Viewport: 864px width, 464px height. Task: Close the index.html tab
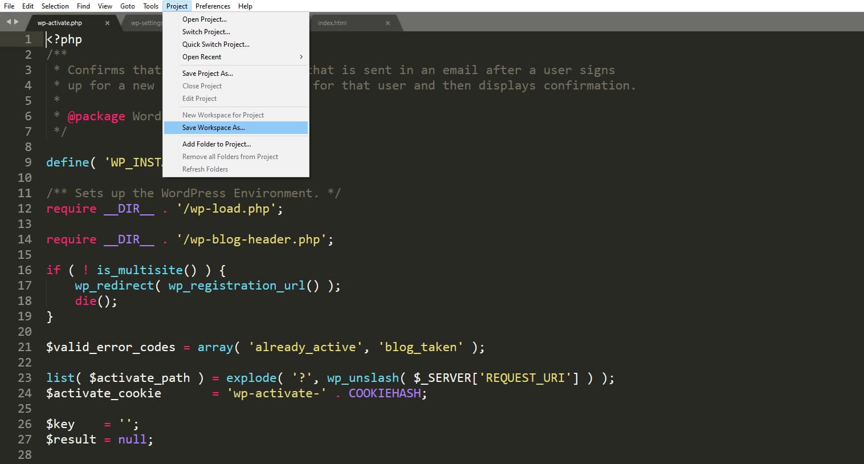388,23
